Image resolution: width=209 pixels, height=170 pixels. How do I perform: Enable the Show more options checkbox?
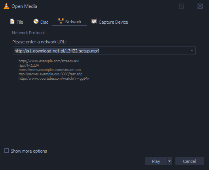coord(7,151)
